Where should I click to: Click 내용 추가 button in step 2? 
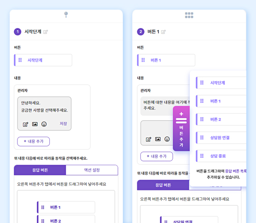pyautogui.click(x=157, y=156)
